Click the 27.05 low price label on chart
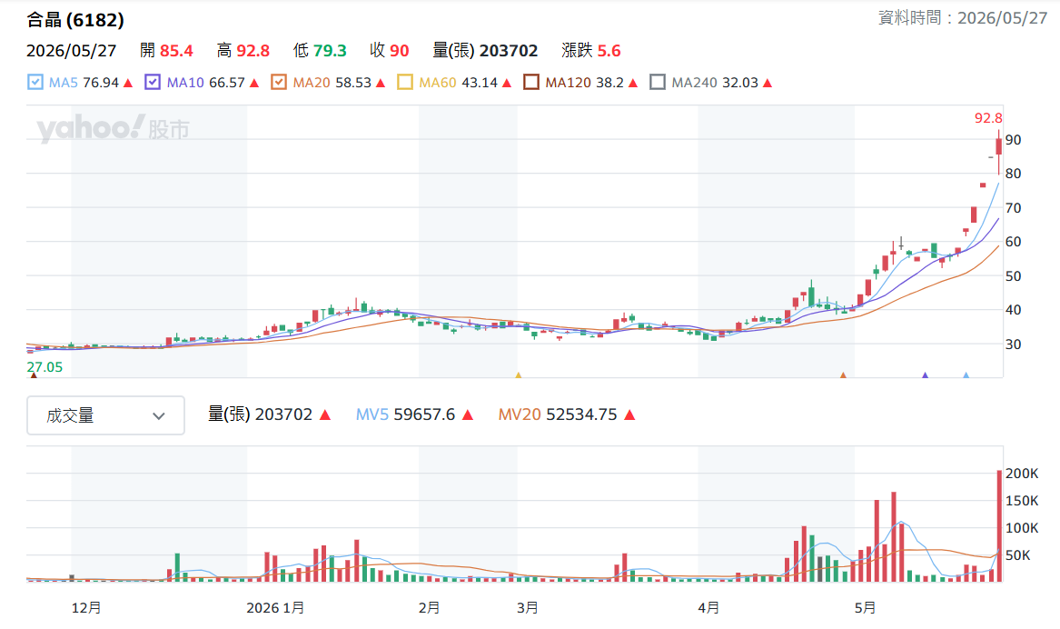The width and height of the screenshot is (1060, 629). coord(45,367)
